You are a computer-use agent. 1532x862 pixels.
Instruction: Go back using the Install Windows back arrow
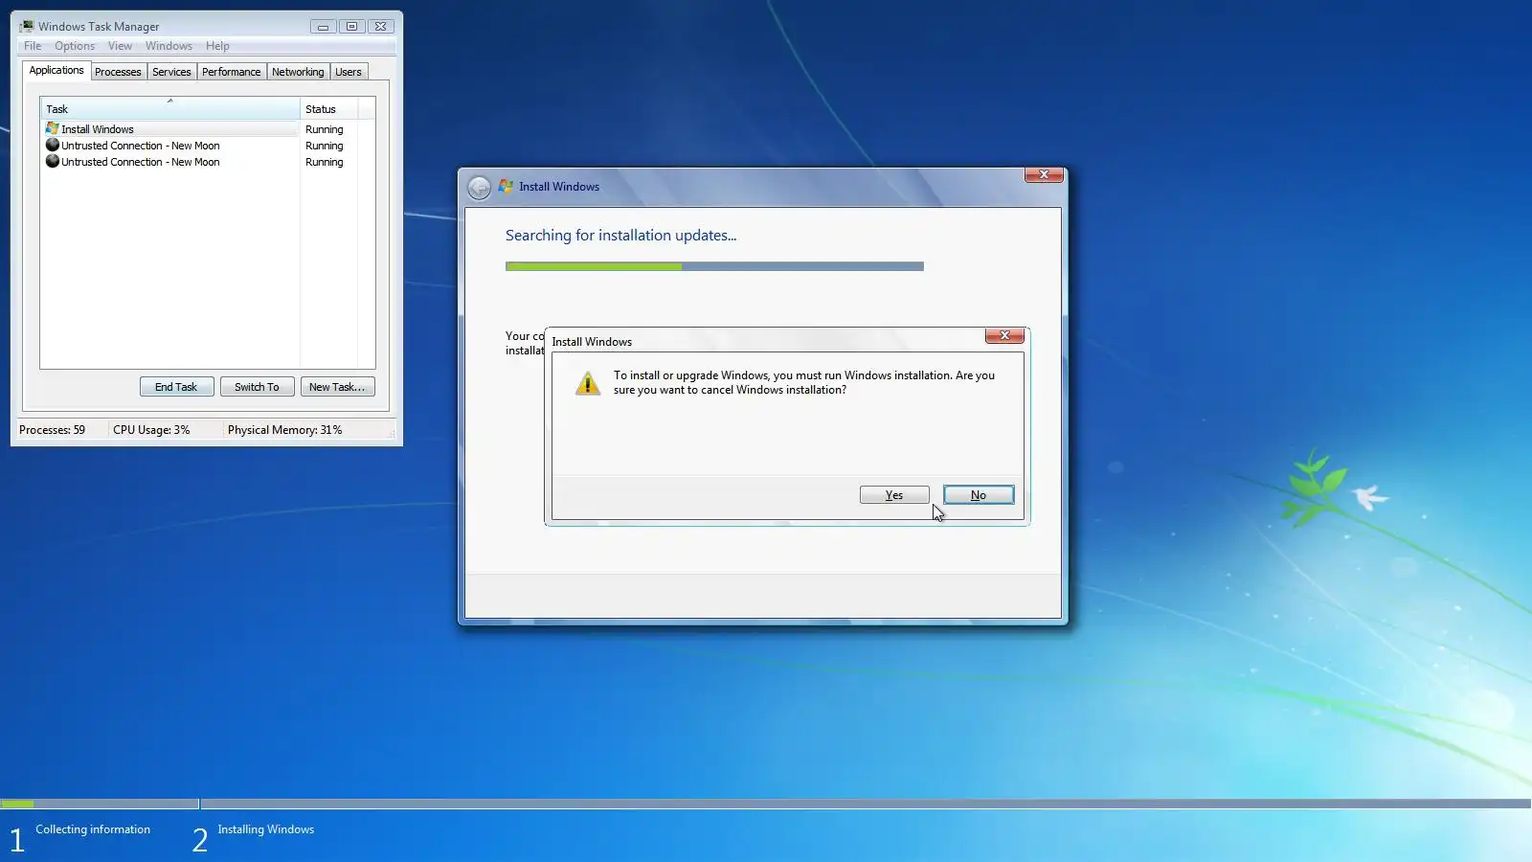[x=479, y=187]
